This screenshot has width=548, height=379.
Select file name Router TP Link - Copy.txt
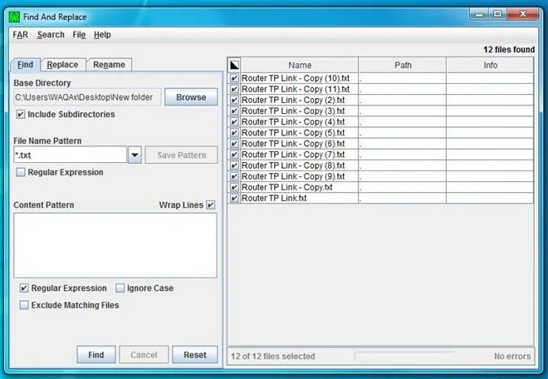pos(287,187)
